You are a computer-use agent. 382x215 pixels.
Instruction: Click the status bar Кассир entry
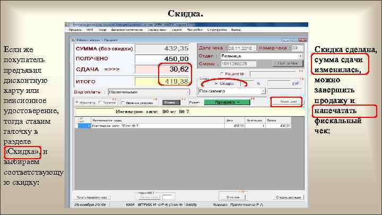(238, 205)
